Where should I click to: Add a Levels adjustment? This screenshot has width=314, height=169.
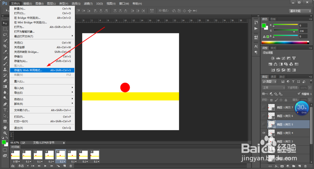coord(278,58)
